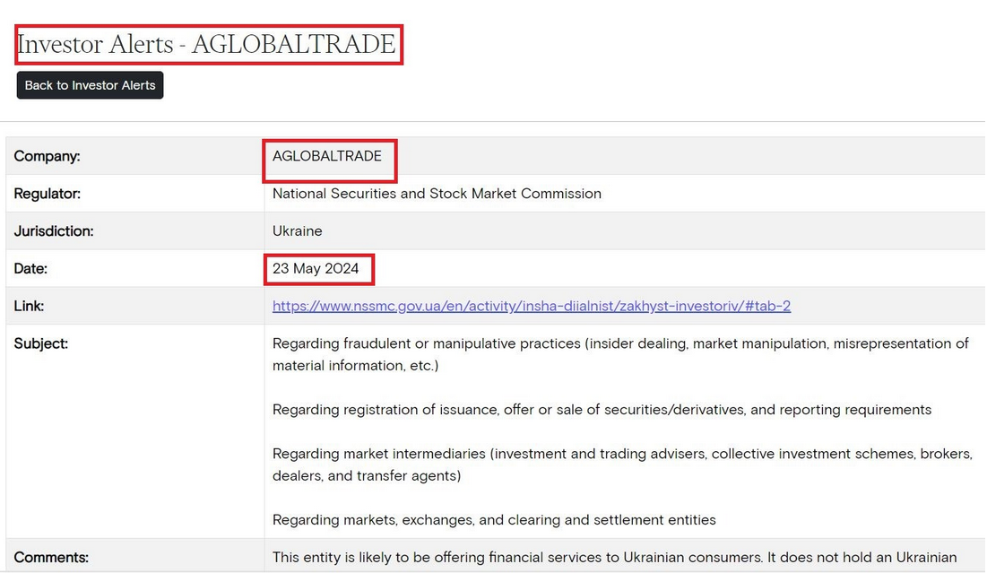The image size is (987, 573).
Task: Click the Date row label
Action: tap(30, 269)
